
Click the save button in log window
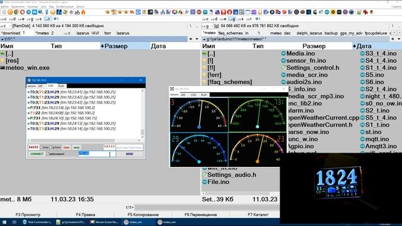point(77,148)
